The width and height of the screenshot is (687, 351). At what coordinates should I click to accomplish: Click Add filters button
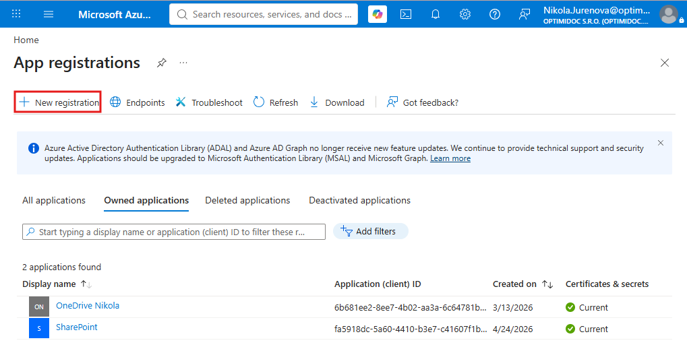click(x=371, y=231)
